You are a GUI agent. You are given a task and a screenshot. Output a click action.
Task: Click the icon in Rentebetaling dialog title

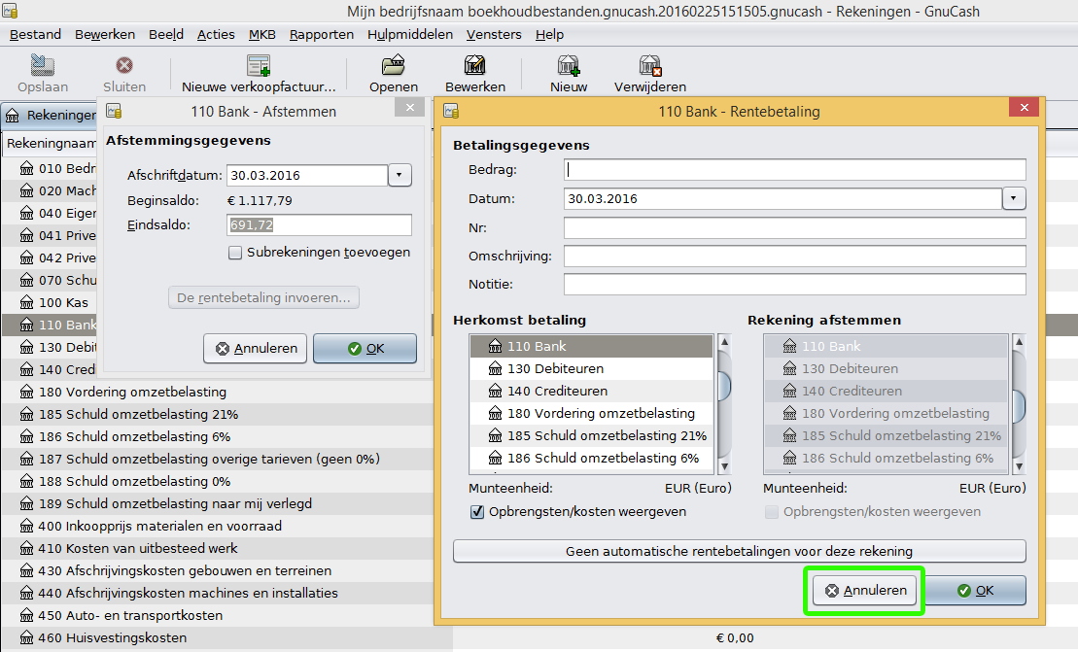(x=451, y=111)
